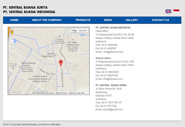Open ABOUT THE COMPANY menu

pos(47,20)
